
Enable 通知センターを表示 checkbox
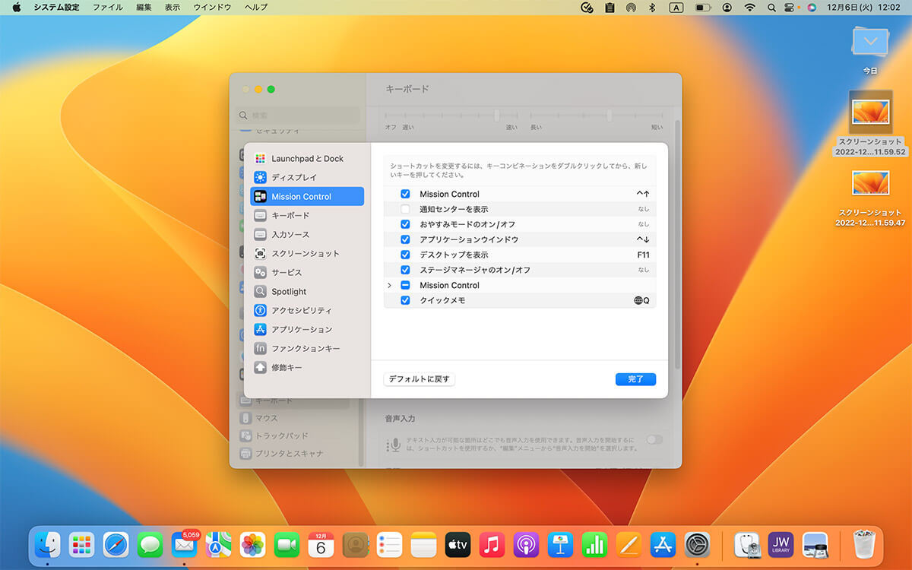405,209
